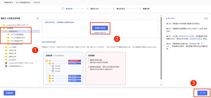Click the 病人4文件夹 label in diagram

(74, 81)
